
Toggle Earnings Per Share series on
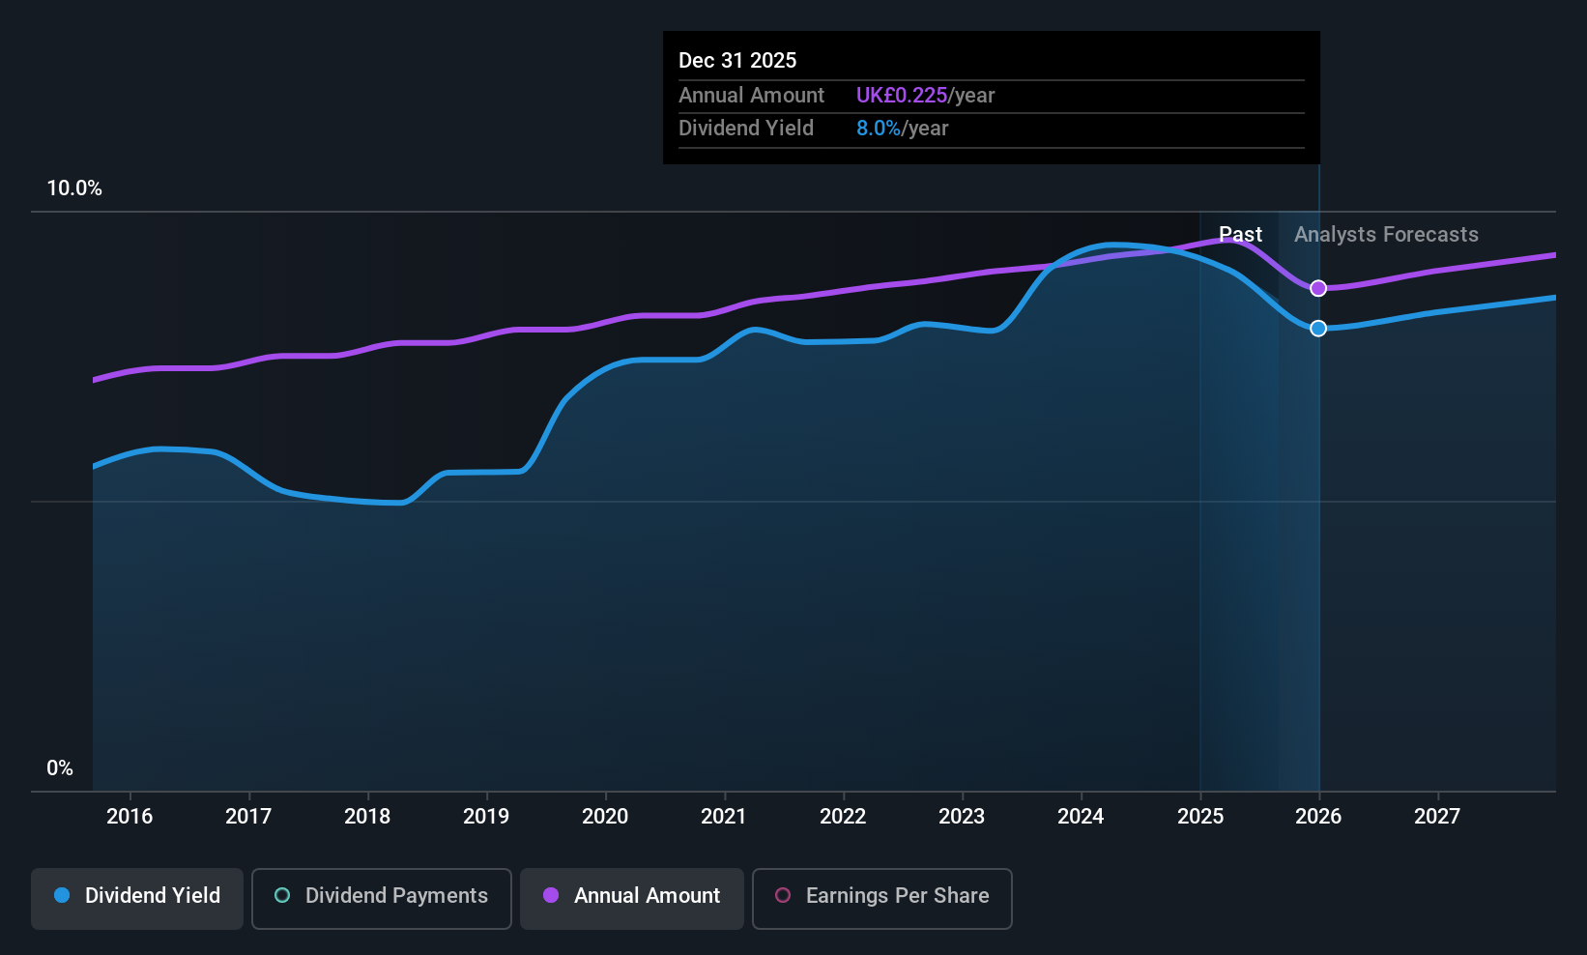pos(881,897)
